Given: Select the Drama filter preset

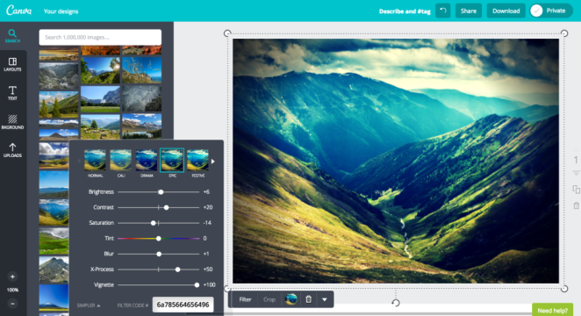Looking at the screenshot, I should [147, 163].
